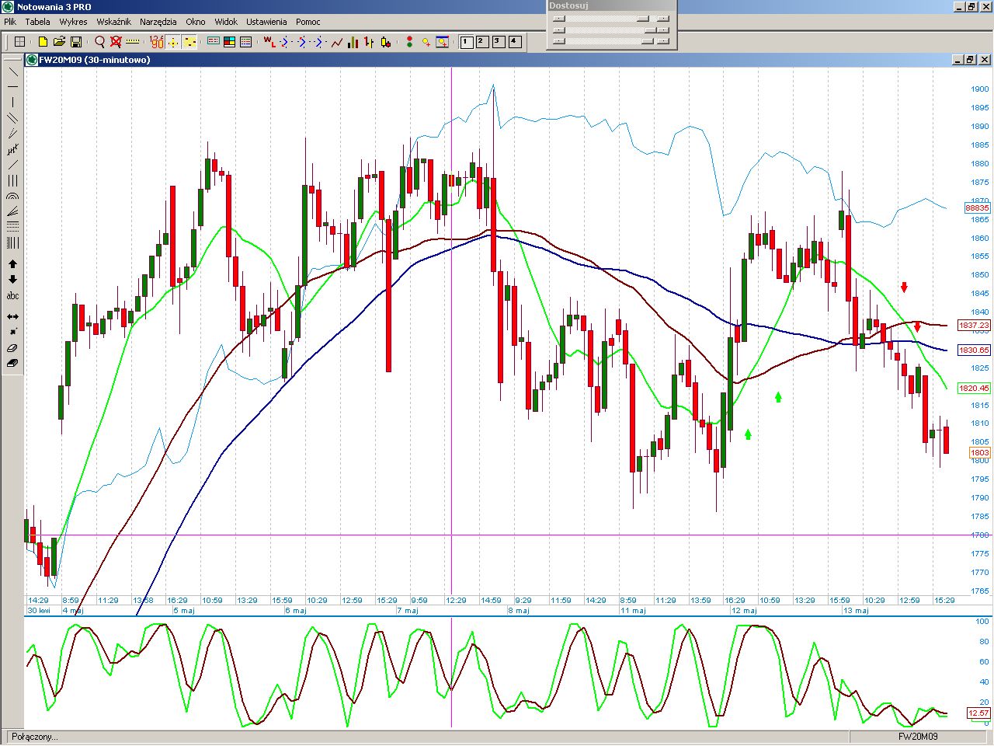The height and width of the screenshot is (746, 994).
Task: Click left arrow of second Dostosuj slider
Action: [558, 30]
